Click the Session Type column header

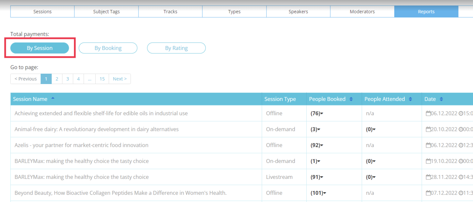[x=280, y=99]
